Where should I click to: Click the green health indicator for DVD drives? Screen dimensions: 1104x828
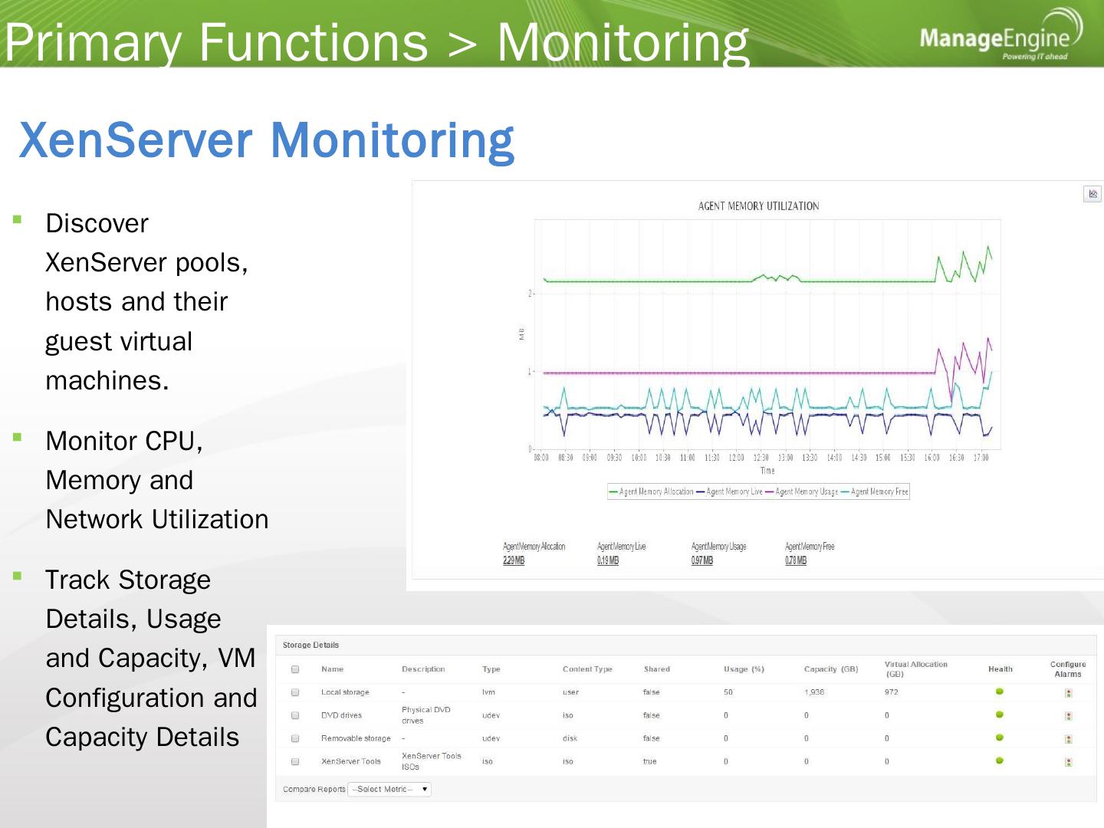[1000, 715]
